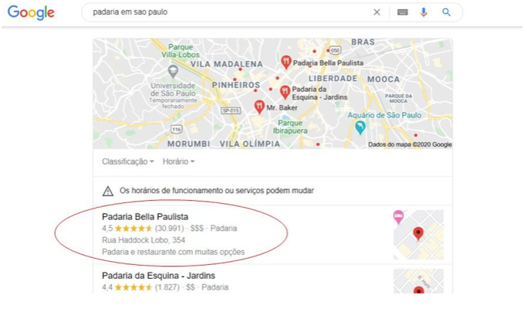Focus the search box with padaria em sao paulo

(228, 12)
